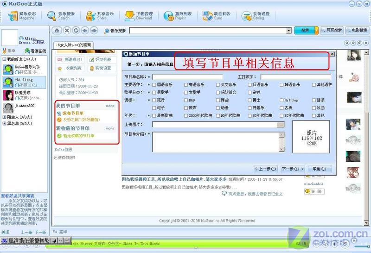Click the 关闭 tip link
The height and width of the screenshot is (253, 371).
(5, 232)
